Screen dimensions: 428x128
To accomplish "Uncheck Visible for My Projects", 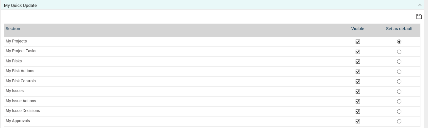I will pos(358,42).
